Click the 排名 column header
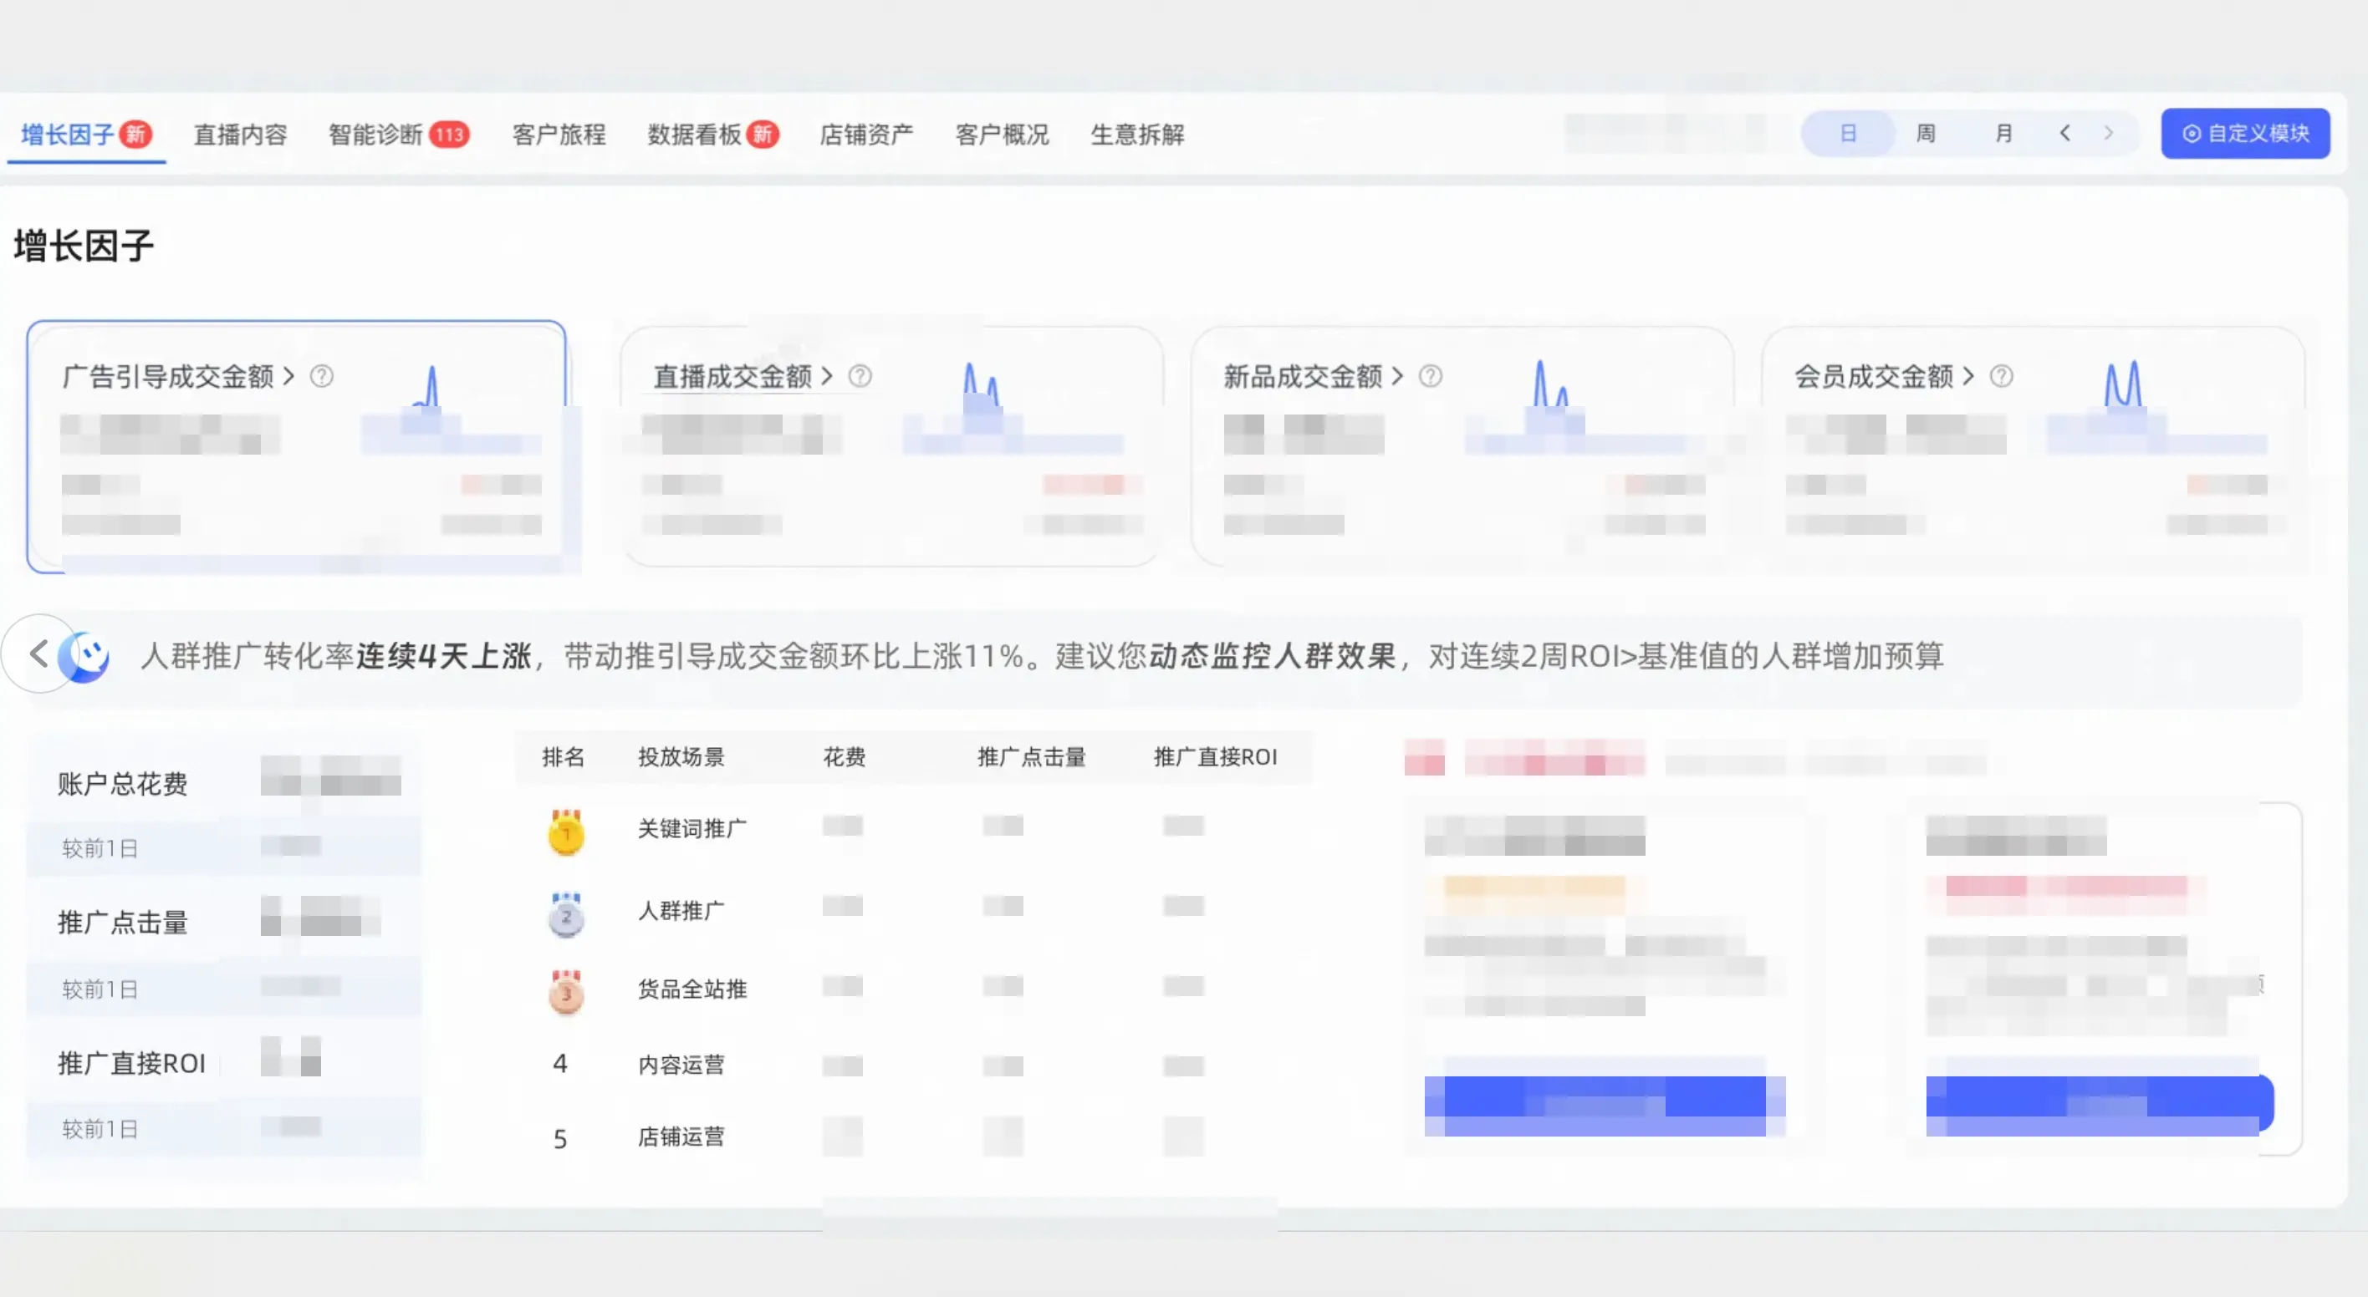 tap(563, 757)
